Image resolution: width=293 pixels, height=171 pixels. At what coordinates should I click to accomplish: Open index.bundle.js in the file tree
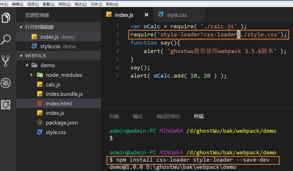tap(59, 94)
